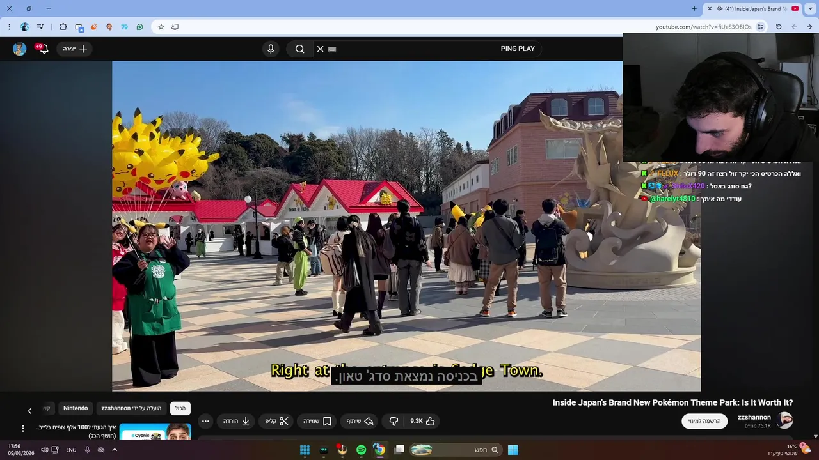Open more actions three-dot button
The width and height of the screenshot is (819, 460).
205,421
